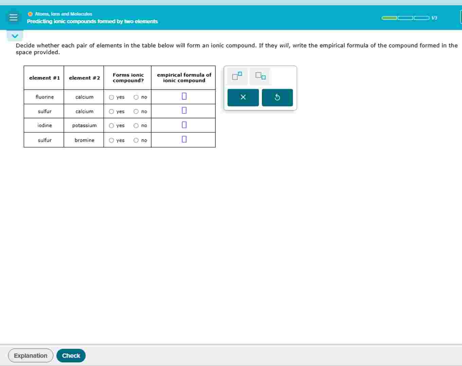Reset your work with the undo icon
This screenshot has width=462, height=366.
[278, 97]
